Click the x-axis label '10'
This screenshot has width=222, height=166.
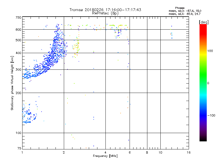point(160,152)
